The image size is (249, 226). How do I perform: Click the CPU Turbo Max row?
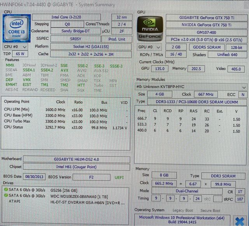[66, 122]
